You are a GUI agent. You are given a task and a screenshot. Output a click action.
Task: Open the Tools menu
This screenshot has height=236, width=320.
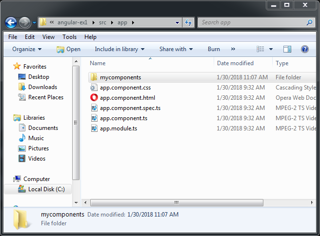coord(69,37)
